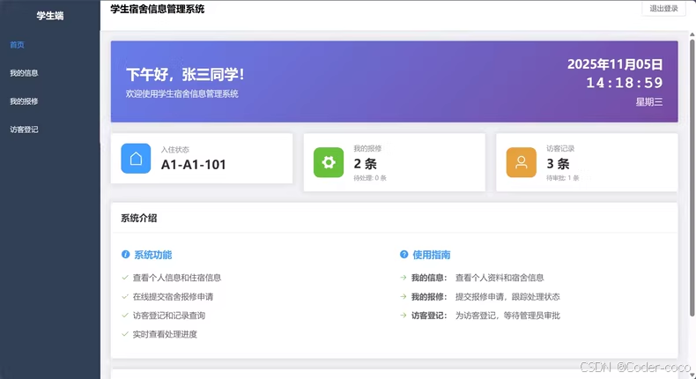The width and height of the screenshot is (696, 379).
Task: Click the 学生端 sidebar title
Action: (x=50, y=16)
